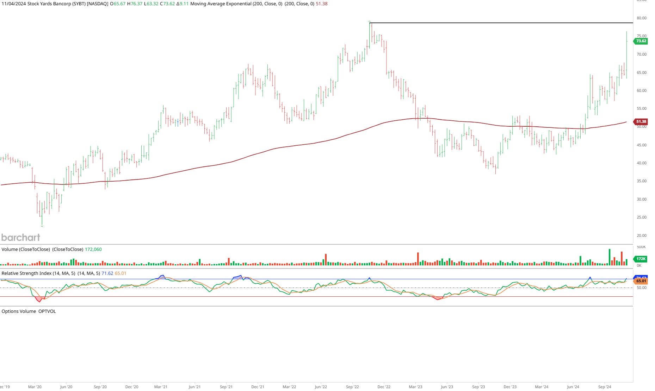Screen dimensions: 655x391
Task: Click the Sep '23 date label
Action: 478,387
